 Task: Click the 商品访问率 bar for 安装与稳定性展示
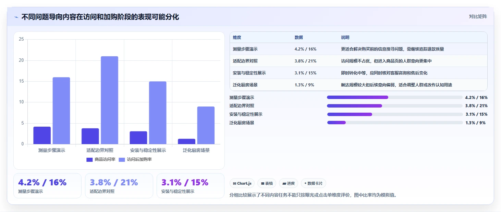point(138,138)
